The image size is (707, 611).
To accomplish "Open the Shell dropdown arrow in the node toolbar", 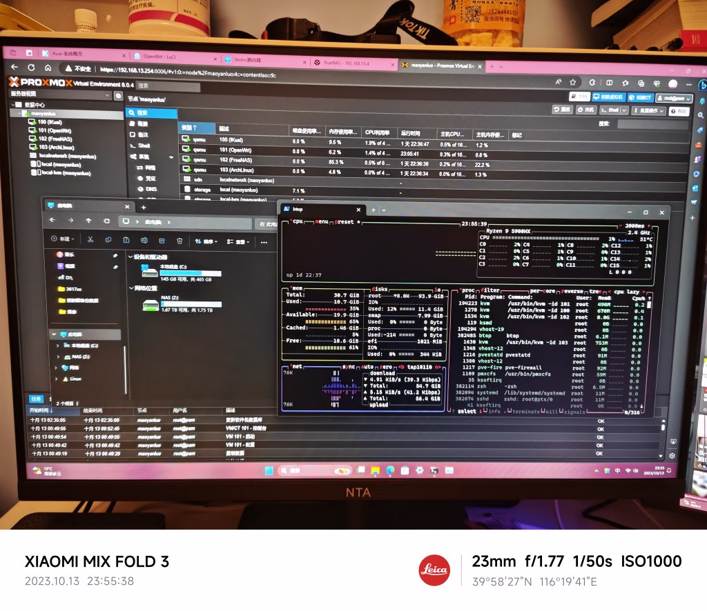I will [624, 110].
